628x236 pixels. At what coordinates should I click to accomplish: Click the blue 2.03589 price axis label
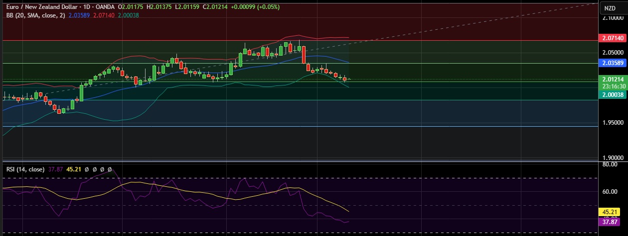click(x=611, y=63)
